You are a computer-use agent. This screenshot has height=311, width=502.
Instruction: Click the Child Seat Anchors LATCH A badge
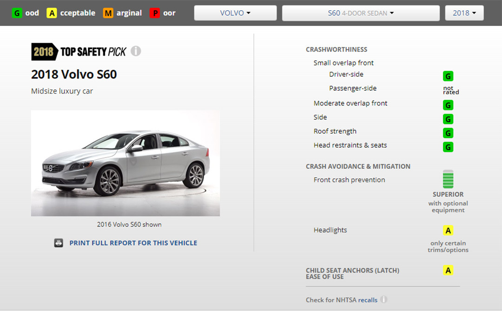(448, 271)
